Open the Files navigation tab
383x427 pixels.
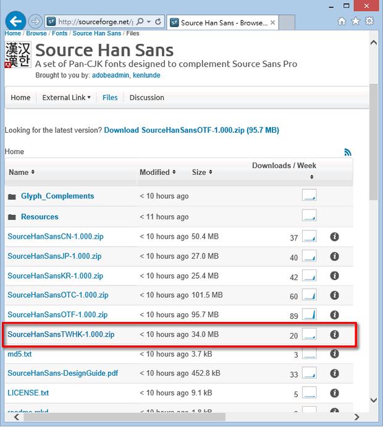110,98
